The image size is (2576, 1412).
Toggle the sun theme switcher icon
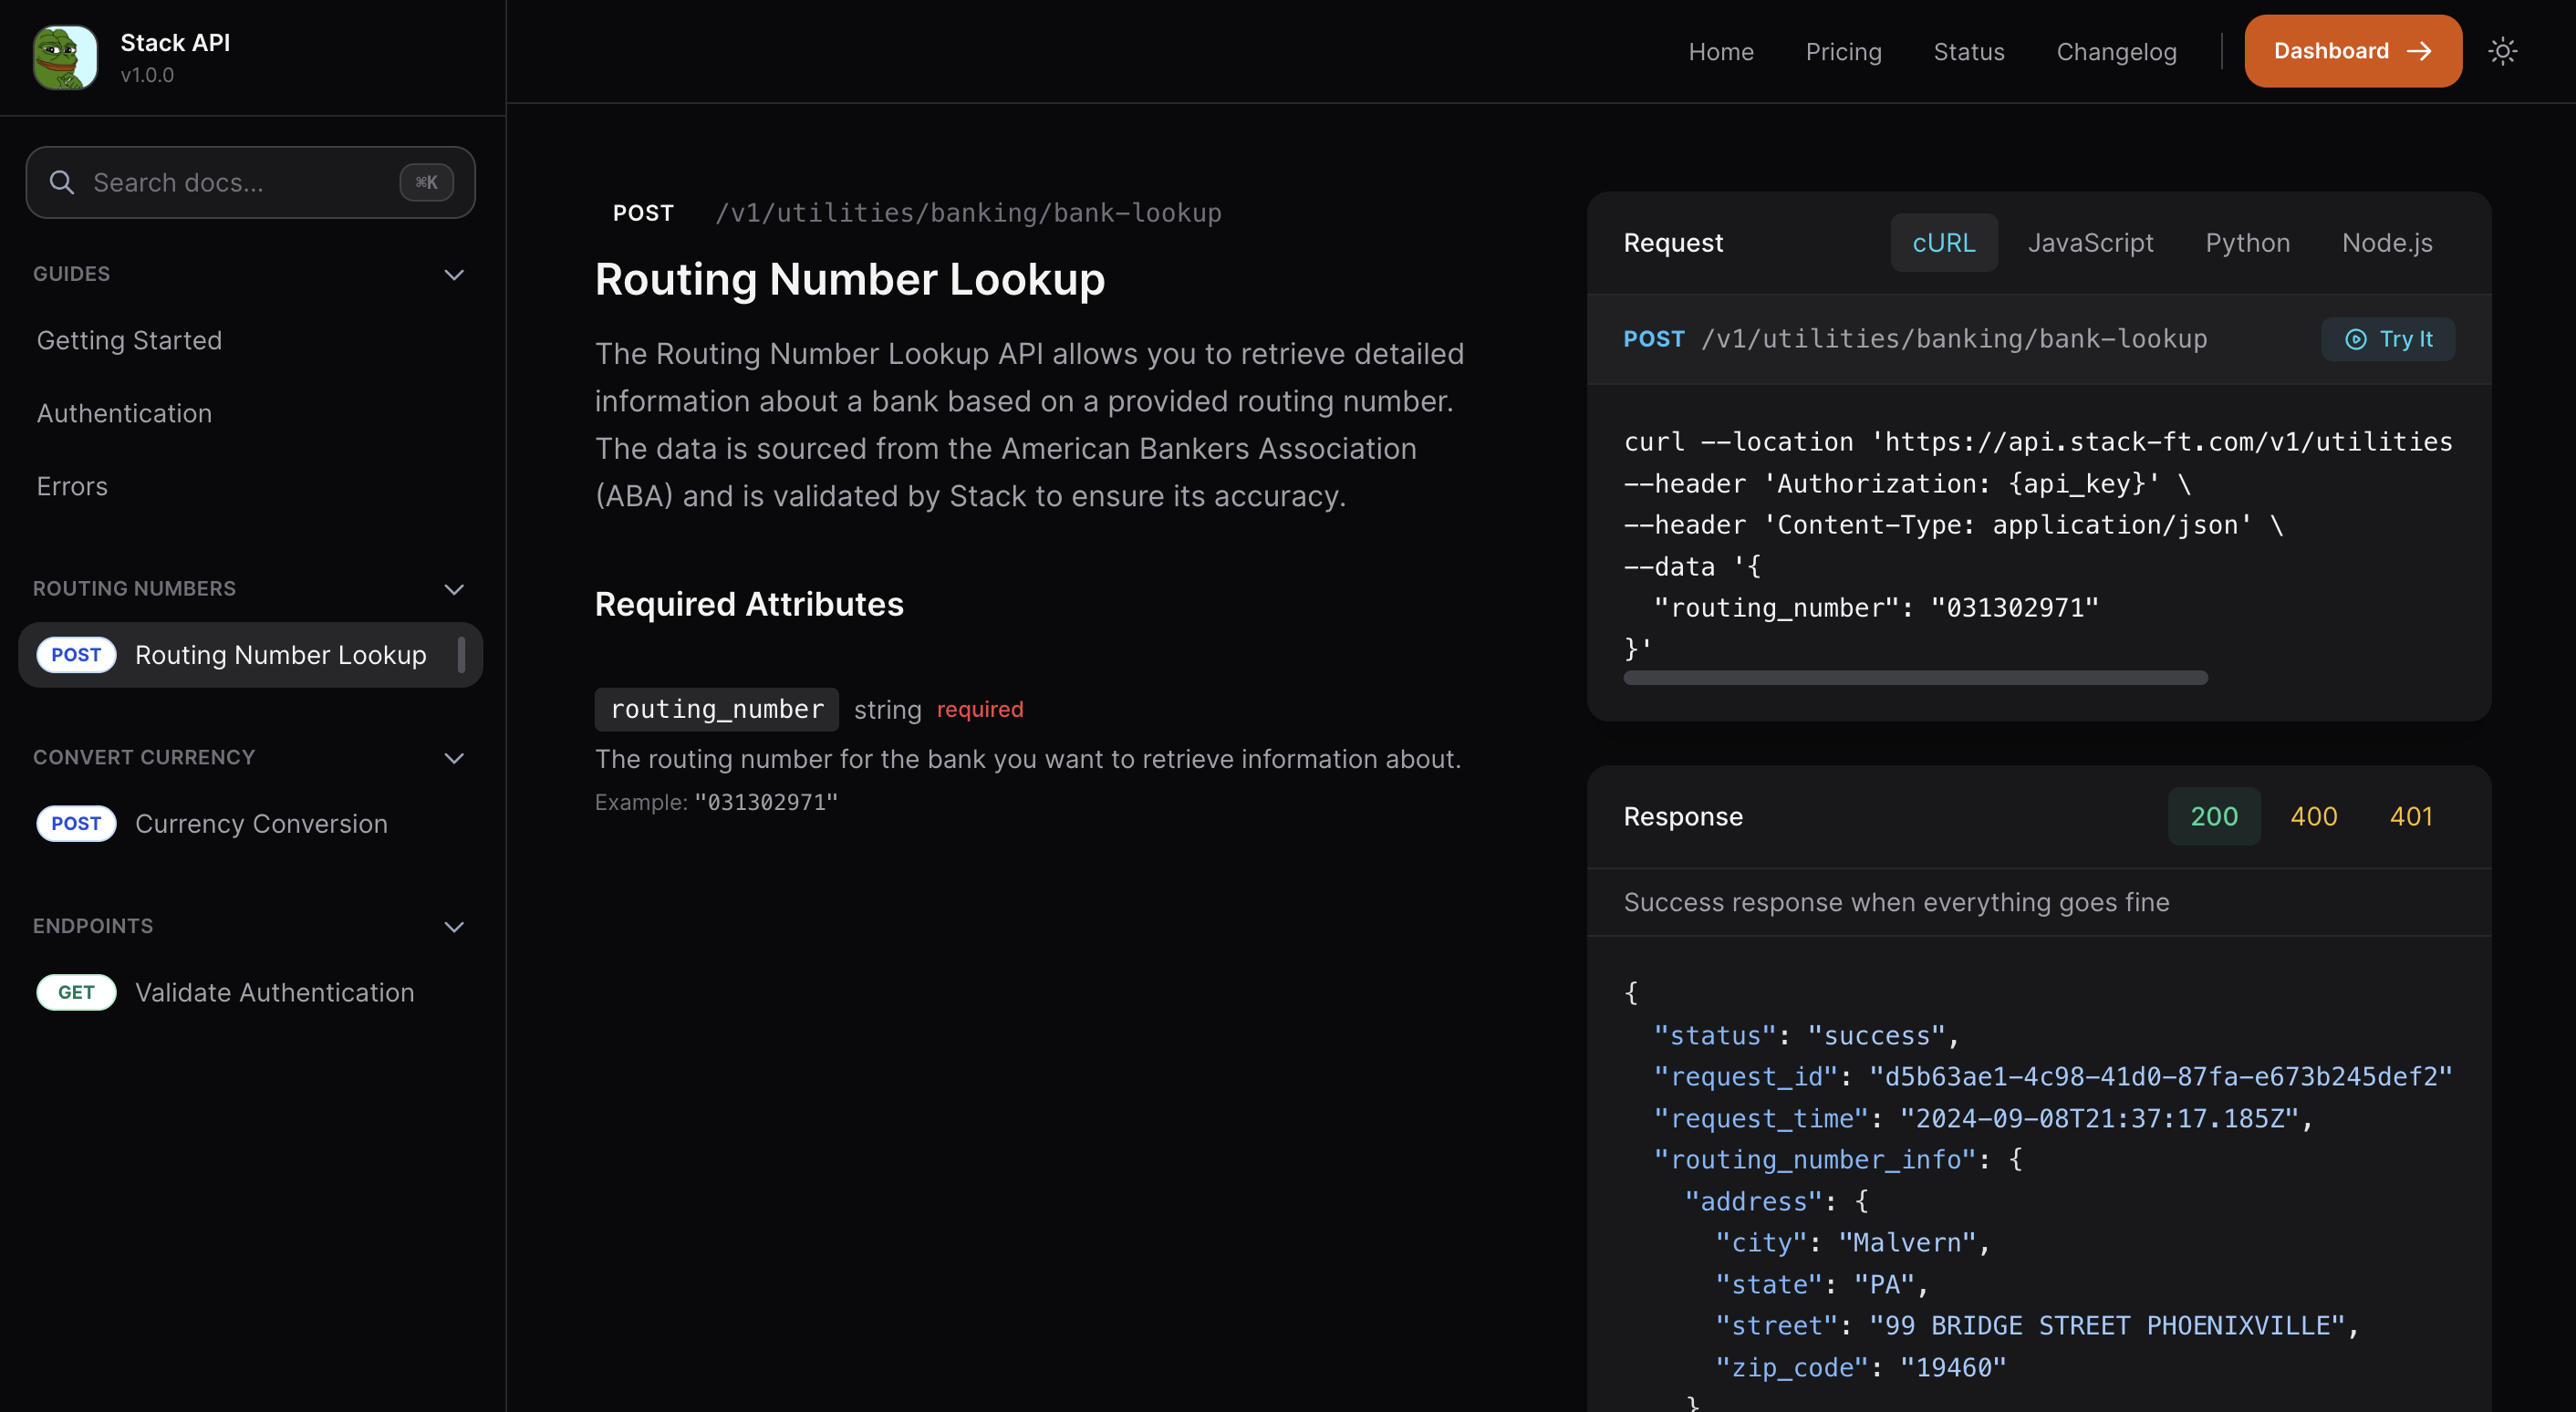[x=2502, y=51]
